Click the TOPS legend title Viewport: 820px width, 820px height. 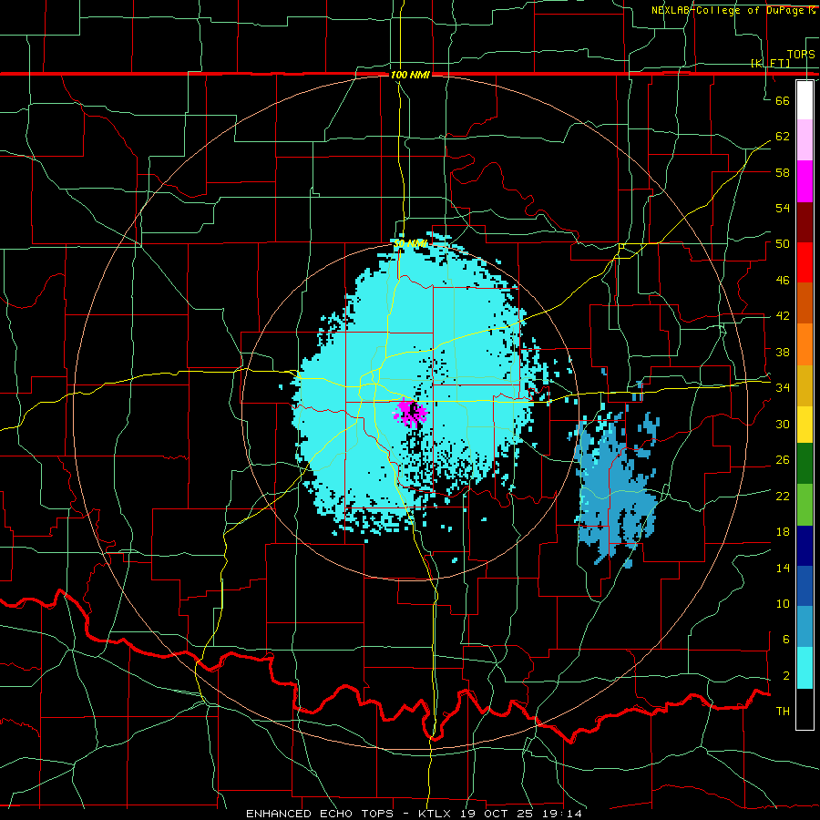(x=801, y=55)
